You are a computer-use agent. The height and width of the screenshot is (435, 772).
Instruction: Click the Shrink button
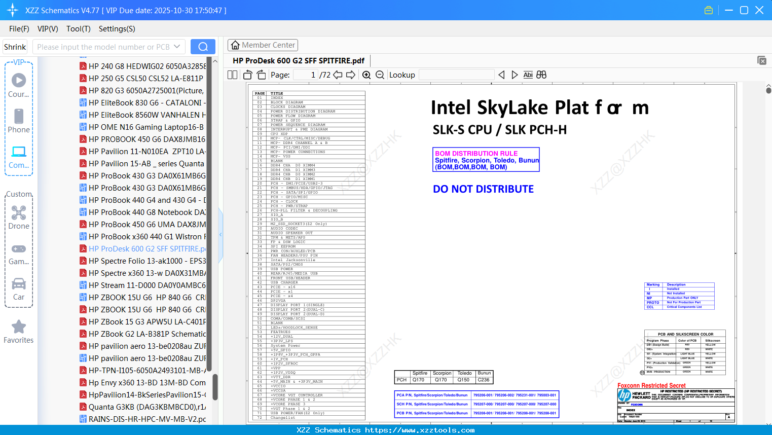(x=15, y=47)
